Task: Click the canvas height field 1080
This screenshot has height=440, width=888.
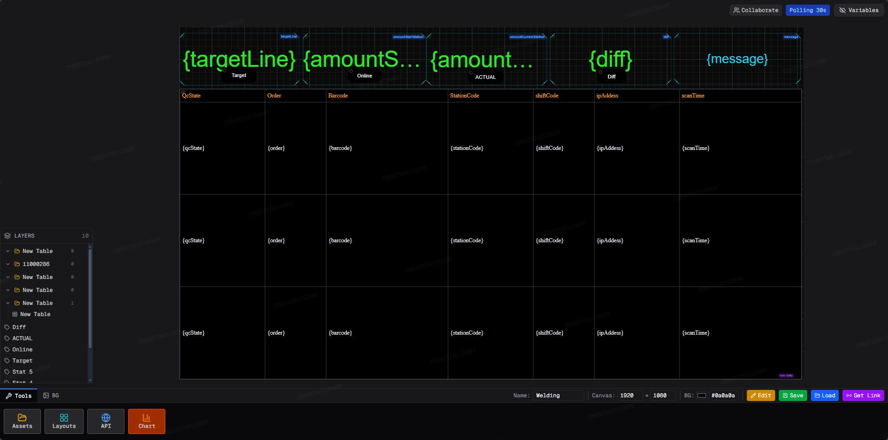Action: tap(663, 395)
